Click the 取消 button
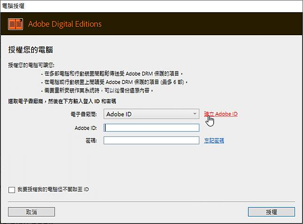The height and width of the screenshot is (224, 303). point(32,212)
